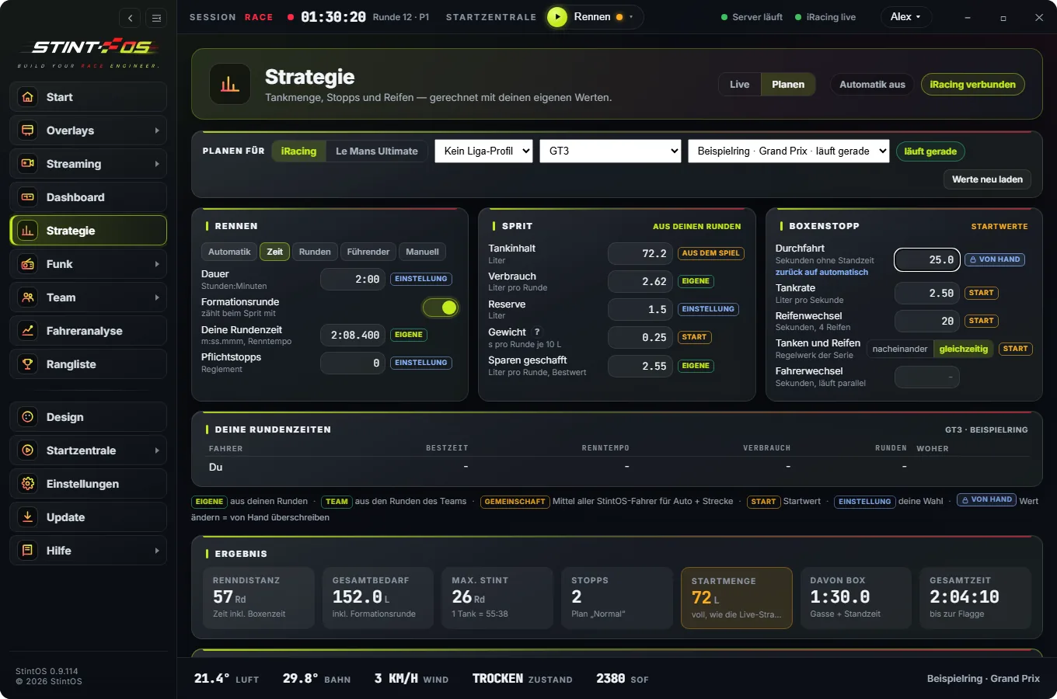Click the Tankinhalt value field 72.2
The image size is (1057, 699).
click(x=640, y=253)
